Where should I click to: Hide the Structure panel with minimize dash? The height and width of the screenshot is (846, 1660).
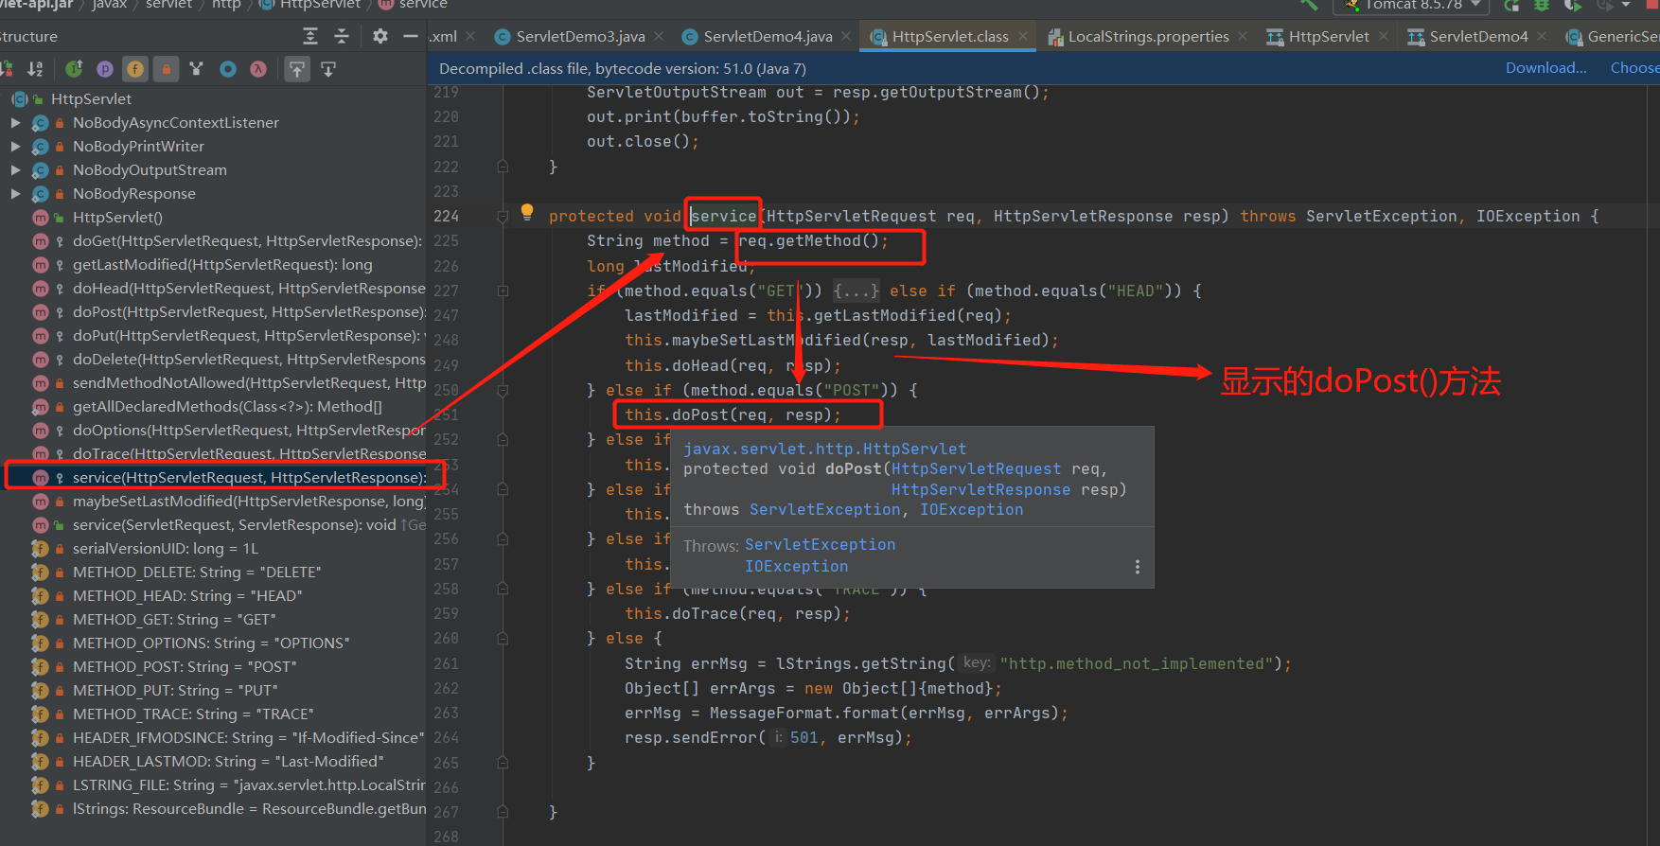pyautogui.click(x=411, y=36)
